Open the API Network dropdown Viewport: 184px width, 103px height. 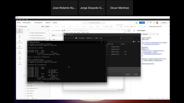pyautogui.click(x=39, y=23)
